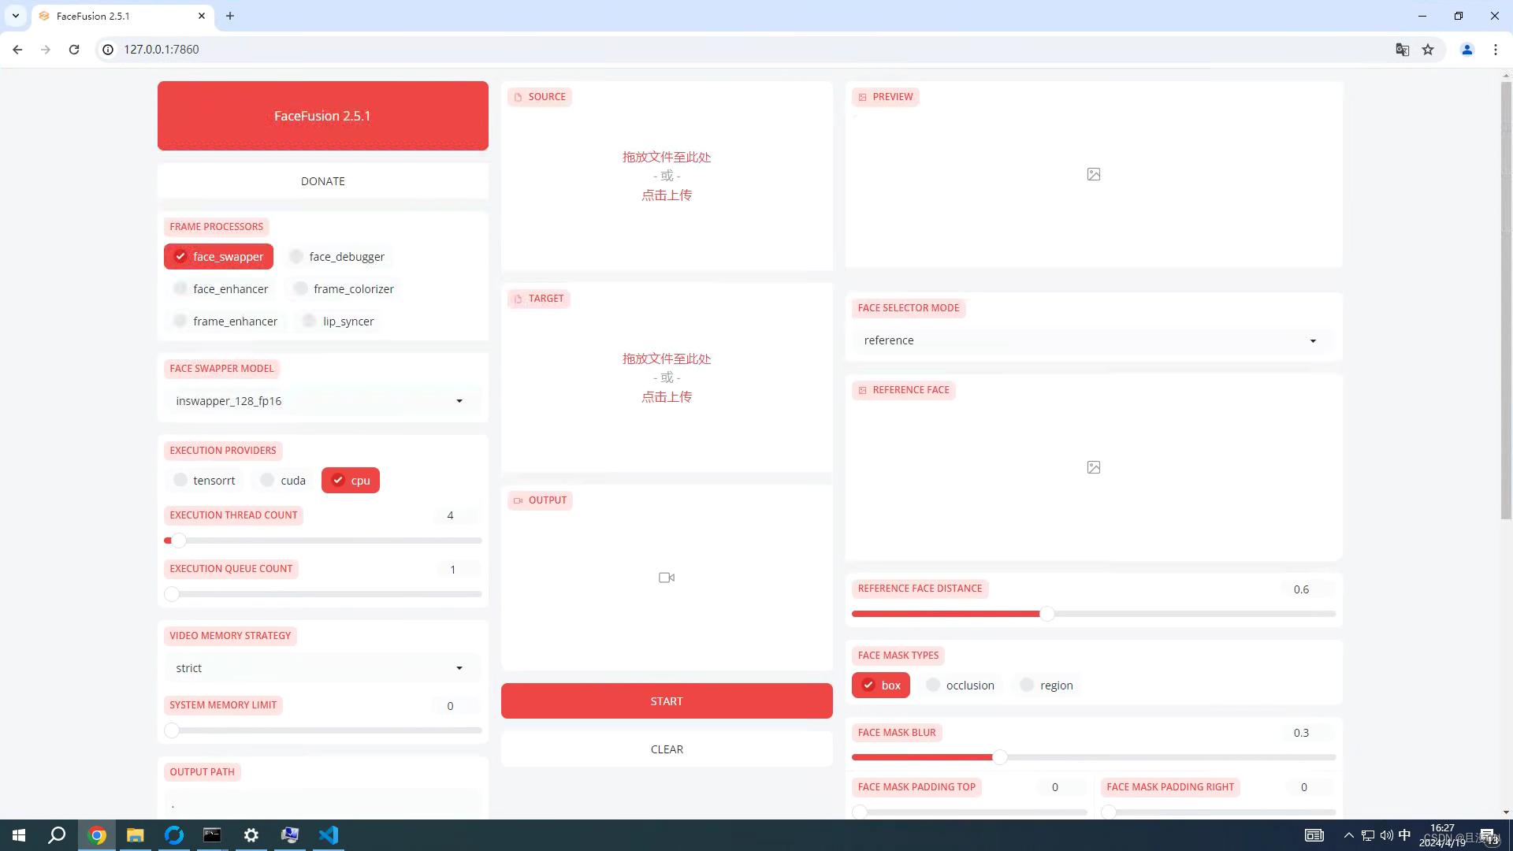Open video memory strategy dropdown
This screenshot has width=1513, height=851.
coord(322,668)
